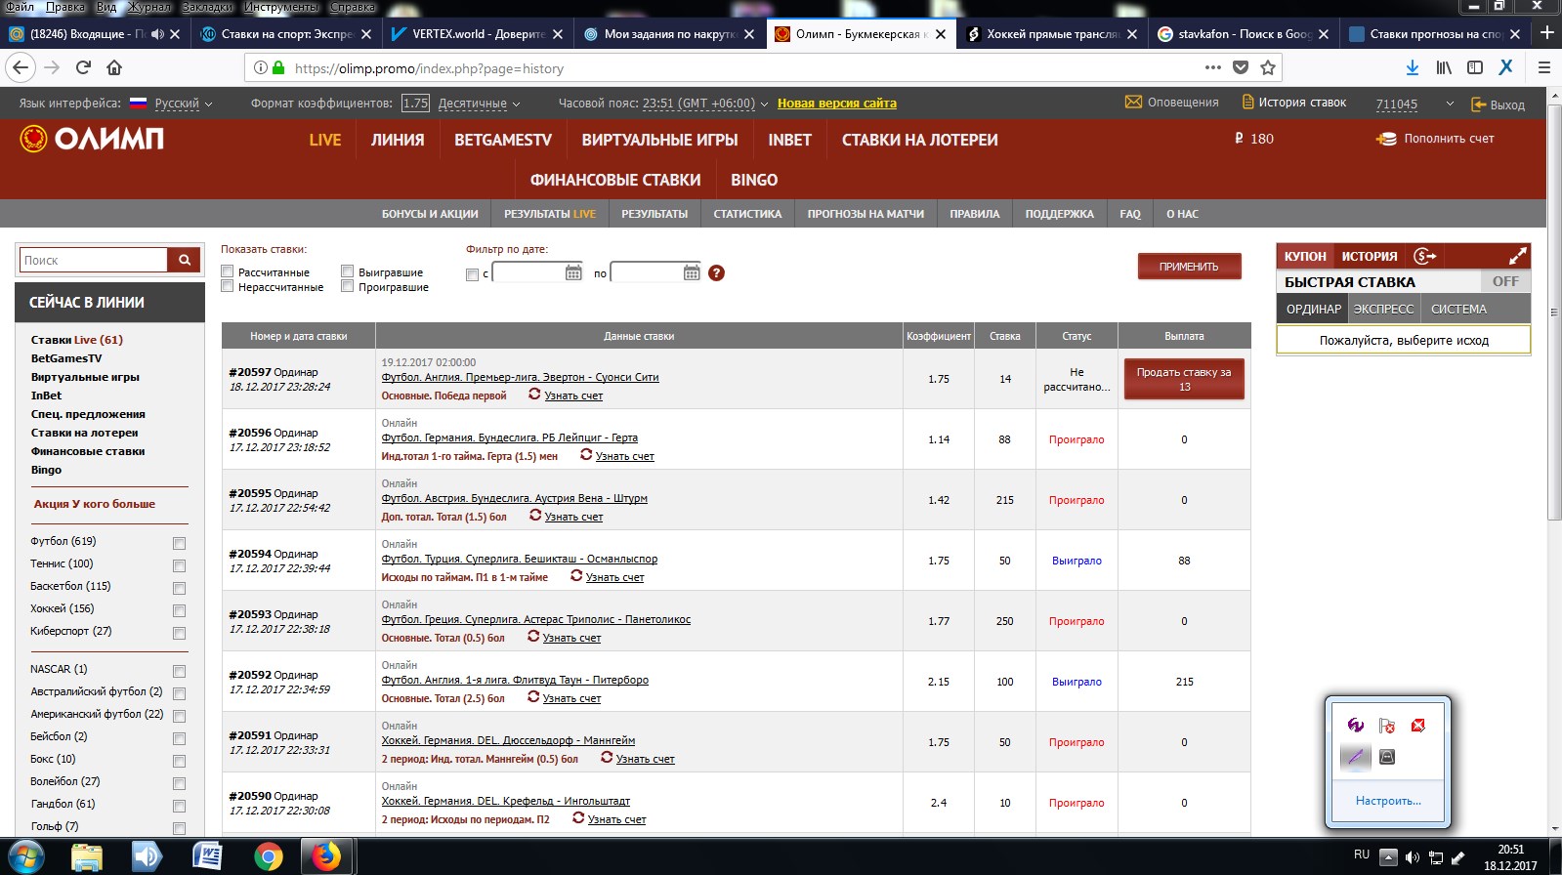Open the LIVE section in main menu
Screen dimensions: 1562x875
click(x=324, y=140)
